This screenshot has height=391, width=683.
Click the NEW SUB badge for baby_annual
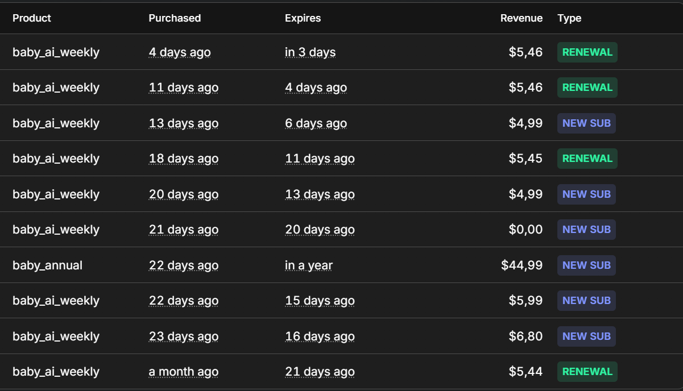(586, 265)
